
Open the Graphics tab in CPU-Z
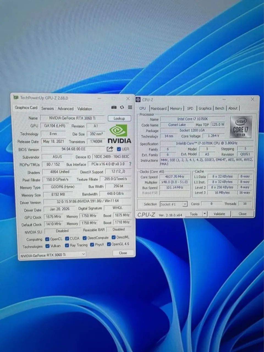tap(205, 108)
